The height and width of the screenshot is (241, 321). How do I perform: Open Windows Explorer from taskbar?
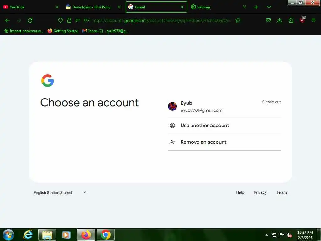(47, 235)
